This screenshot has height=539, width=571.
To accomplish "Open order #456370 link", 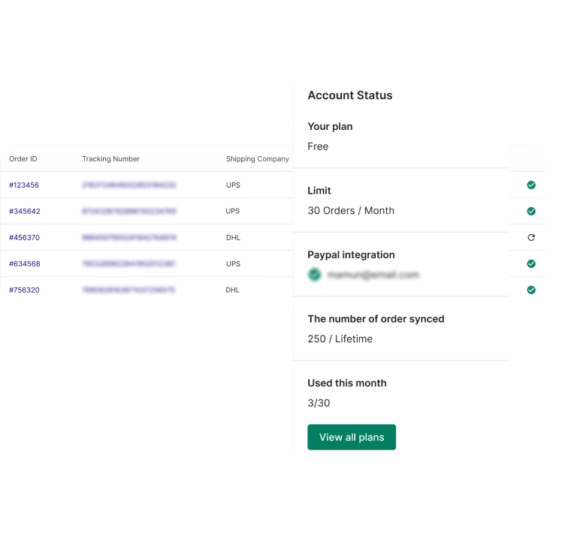I will [x=24, y=237].
